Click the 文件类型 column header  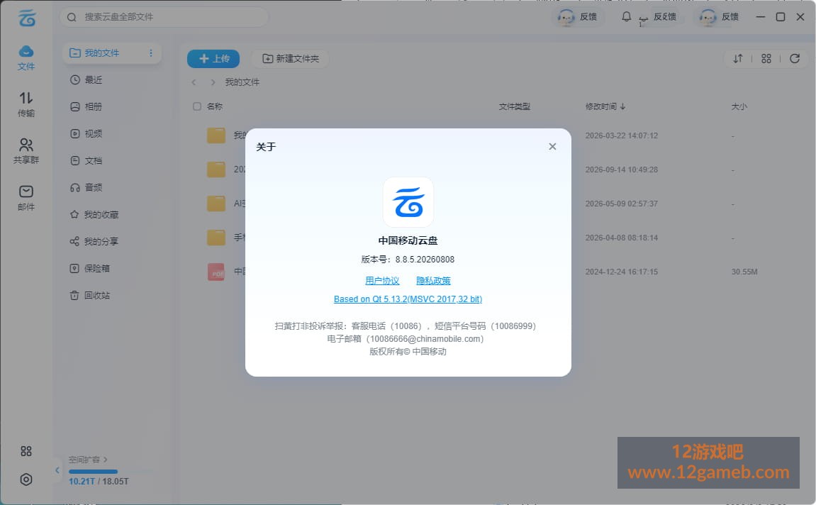(x=514, y=106)
